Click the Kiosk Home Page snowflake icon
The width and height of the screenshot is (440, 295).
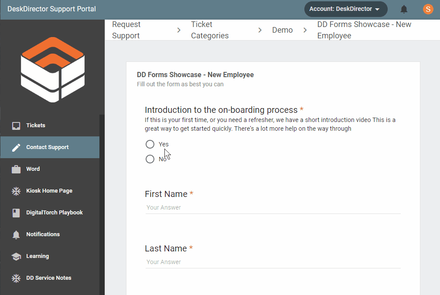16,191
